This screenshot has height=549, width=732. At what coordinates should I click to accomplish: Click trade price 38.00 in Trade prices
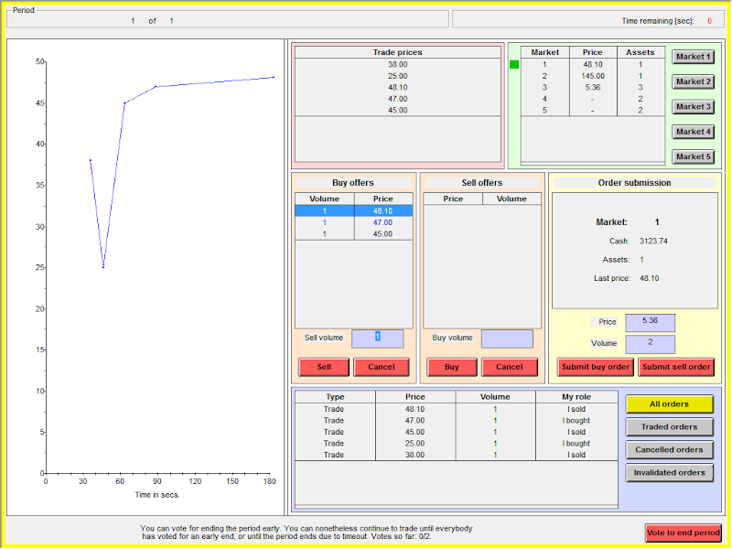(398, 64)
